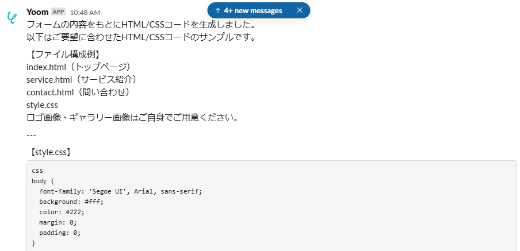This screenshot has width=520, height=251.
Task: Click the Yoom app avatar icon
Action: (x=12, y=18)
